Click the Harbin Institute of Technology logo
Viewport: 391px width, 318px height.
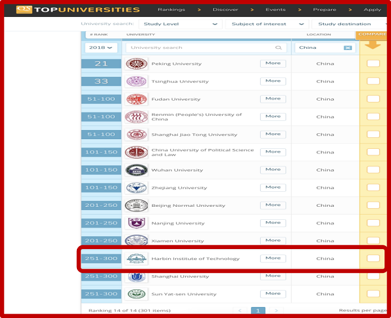136,259
